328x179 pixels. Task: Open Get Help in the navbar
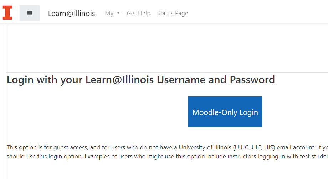click(139, 14)
